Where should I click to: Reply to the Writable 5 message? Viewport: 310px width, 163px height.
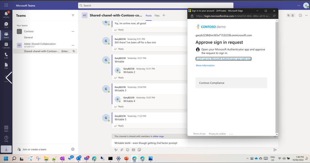click(x=119, y=126)
